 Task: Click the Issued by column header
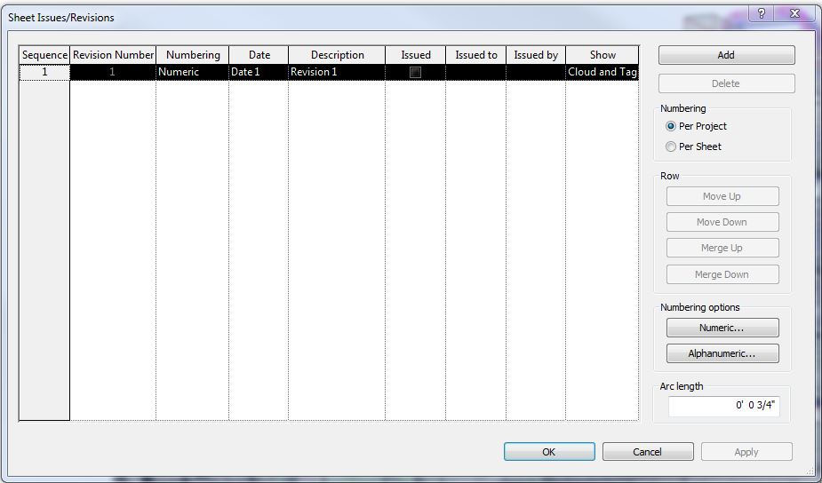(536, 55)
